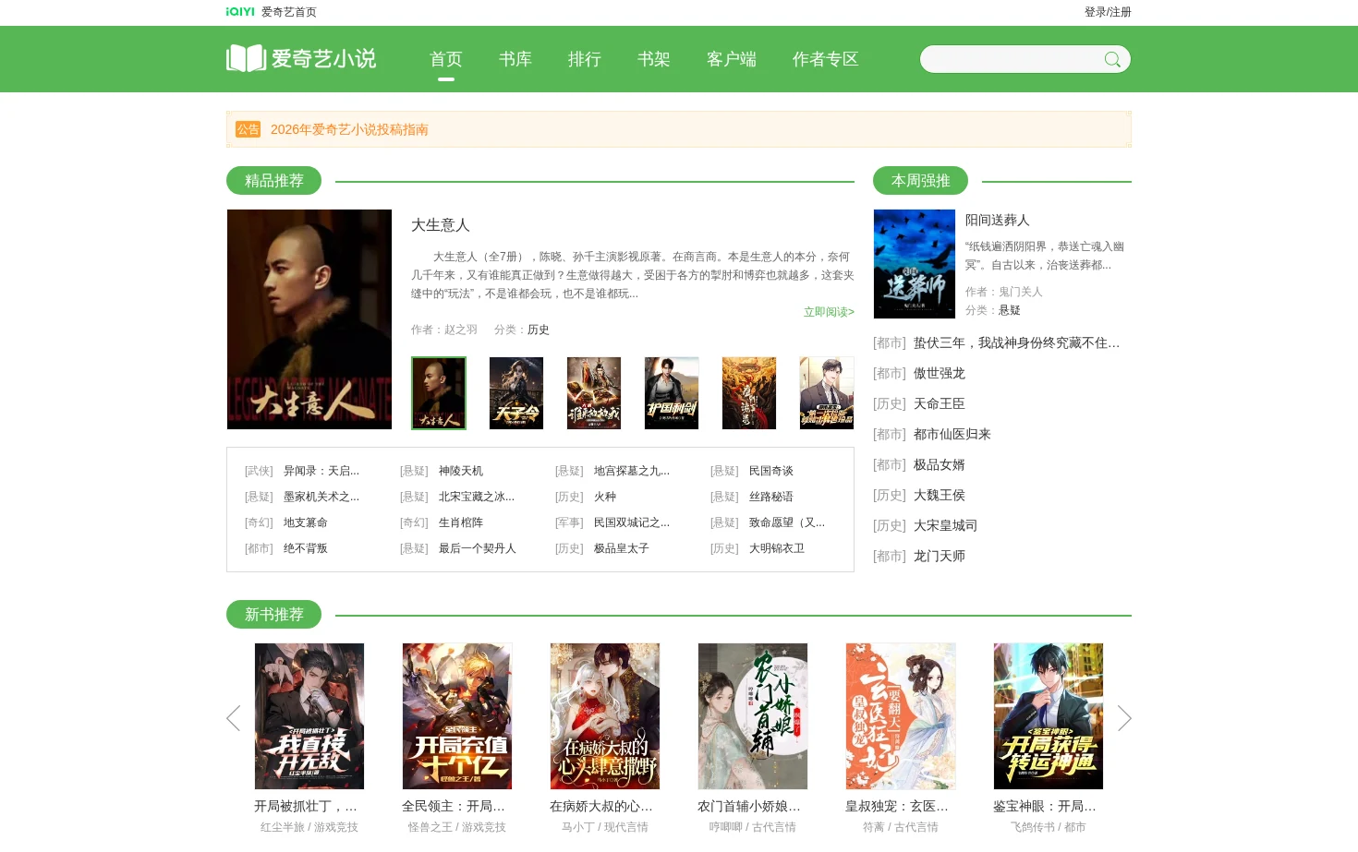Click the search magnifier icon
Viewport: 1358px width, 852px height.
tap(1112, 59)
